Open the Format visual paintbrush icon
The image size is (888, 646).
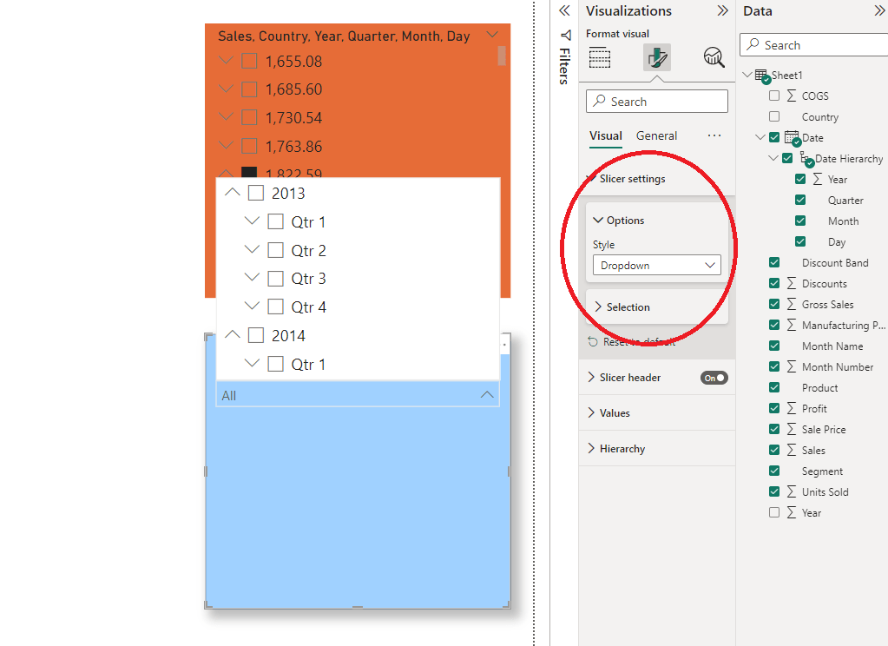click(x=657, y=57)
